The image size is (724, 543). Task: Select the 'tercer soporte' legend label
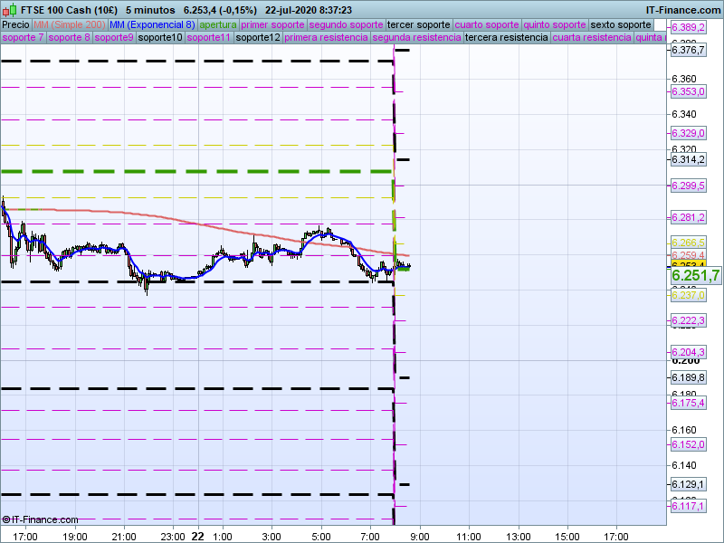tap(418, 24)
